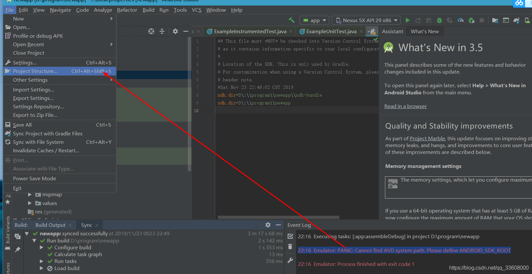Image resolution: width=532 pixels, height=274 pixels.
Task: Click the Apply Code Changes icon
Action: click(x=429, y=21)
